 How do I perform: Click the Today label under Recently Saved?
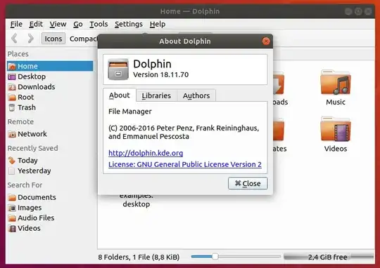[27, 161]
